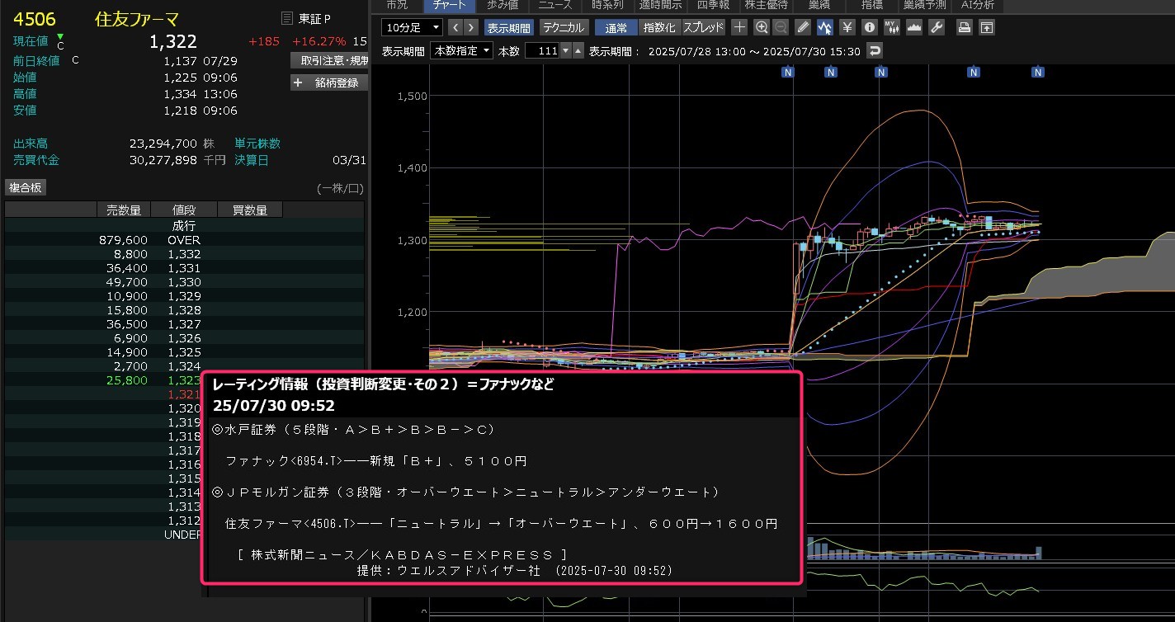This screenshot has width=1175, height=622.
Task: Select スプレッド chart mode
Action: pos(703,27)
